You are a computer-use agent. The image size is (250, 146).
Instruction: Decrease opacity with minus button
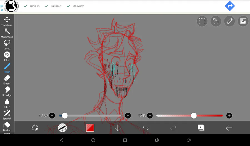coord(150,116)
